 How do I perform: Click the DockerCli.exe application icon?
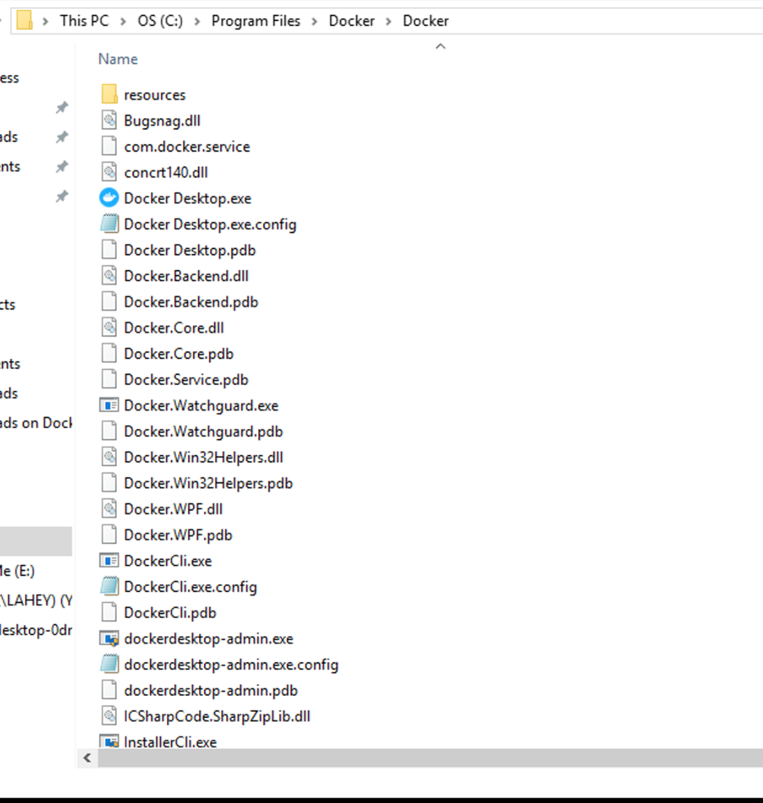pyautogui.click(x=109, y=560)
